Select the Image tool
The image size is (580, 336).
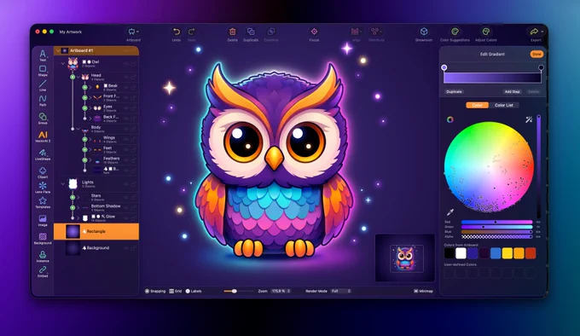click(x=43, y=221)
